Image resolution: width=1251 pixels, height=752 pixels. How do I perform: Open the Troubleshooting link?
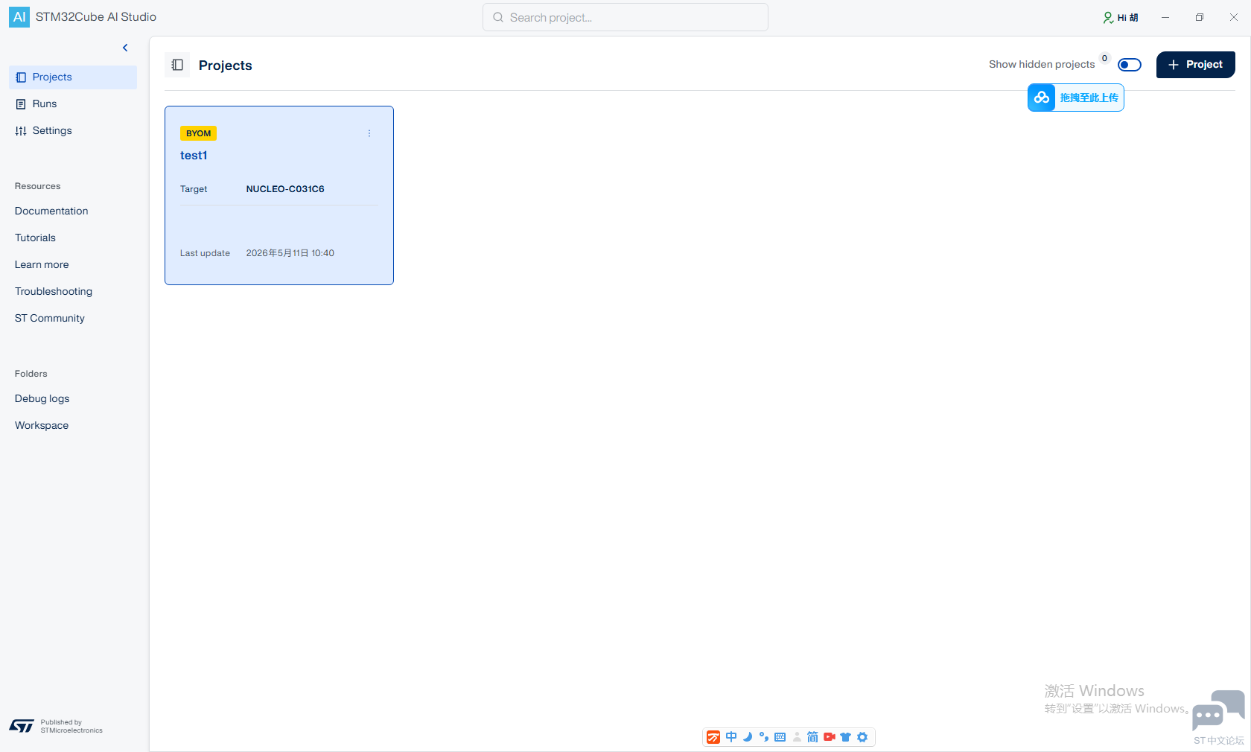point(54,292)
